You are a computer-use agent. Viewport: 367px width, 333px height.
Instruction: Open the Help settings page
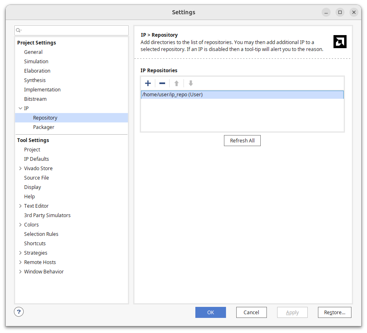tap(29, 197)
